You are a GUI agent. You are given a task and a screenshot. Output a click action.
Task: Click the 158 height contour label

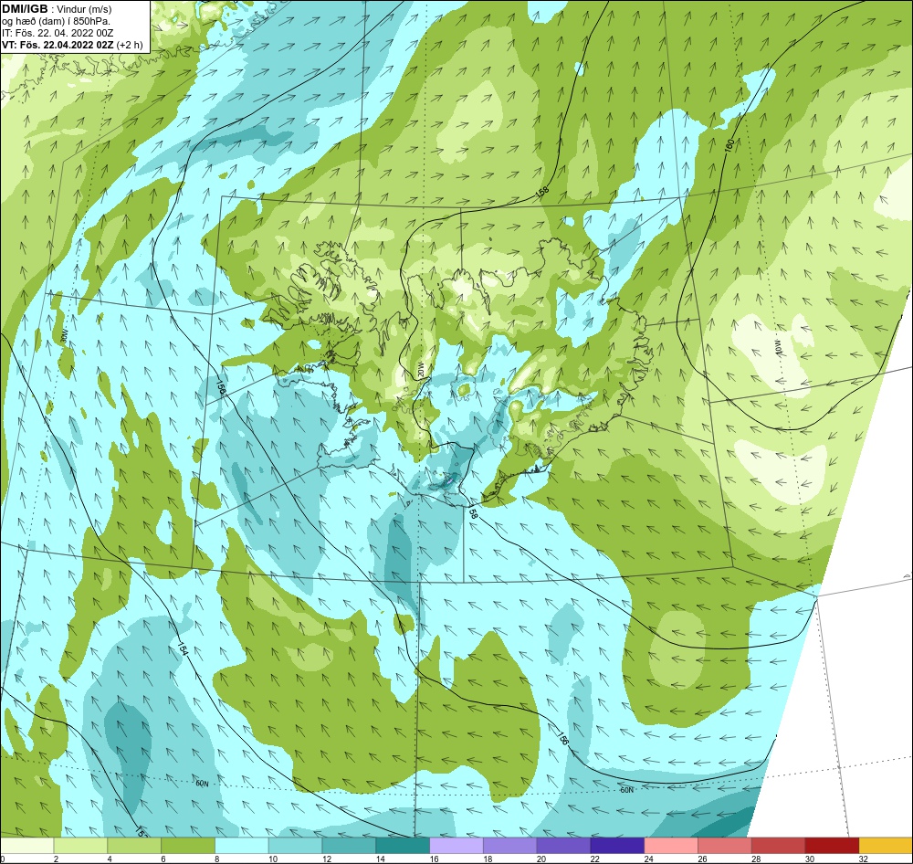point(542,191)
